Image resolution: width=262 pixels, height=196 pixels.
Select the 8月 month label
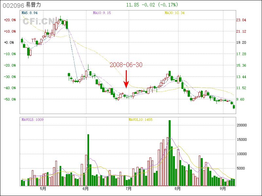click(178, 189)
